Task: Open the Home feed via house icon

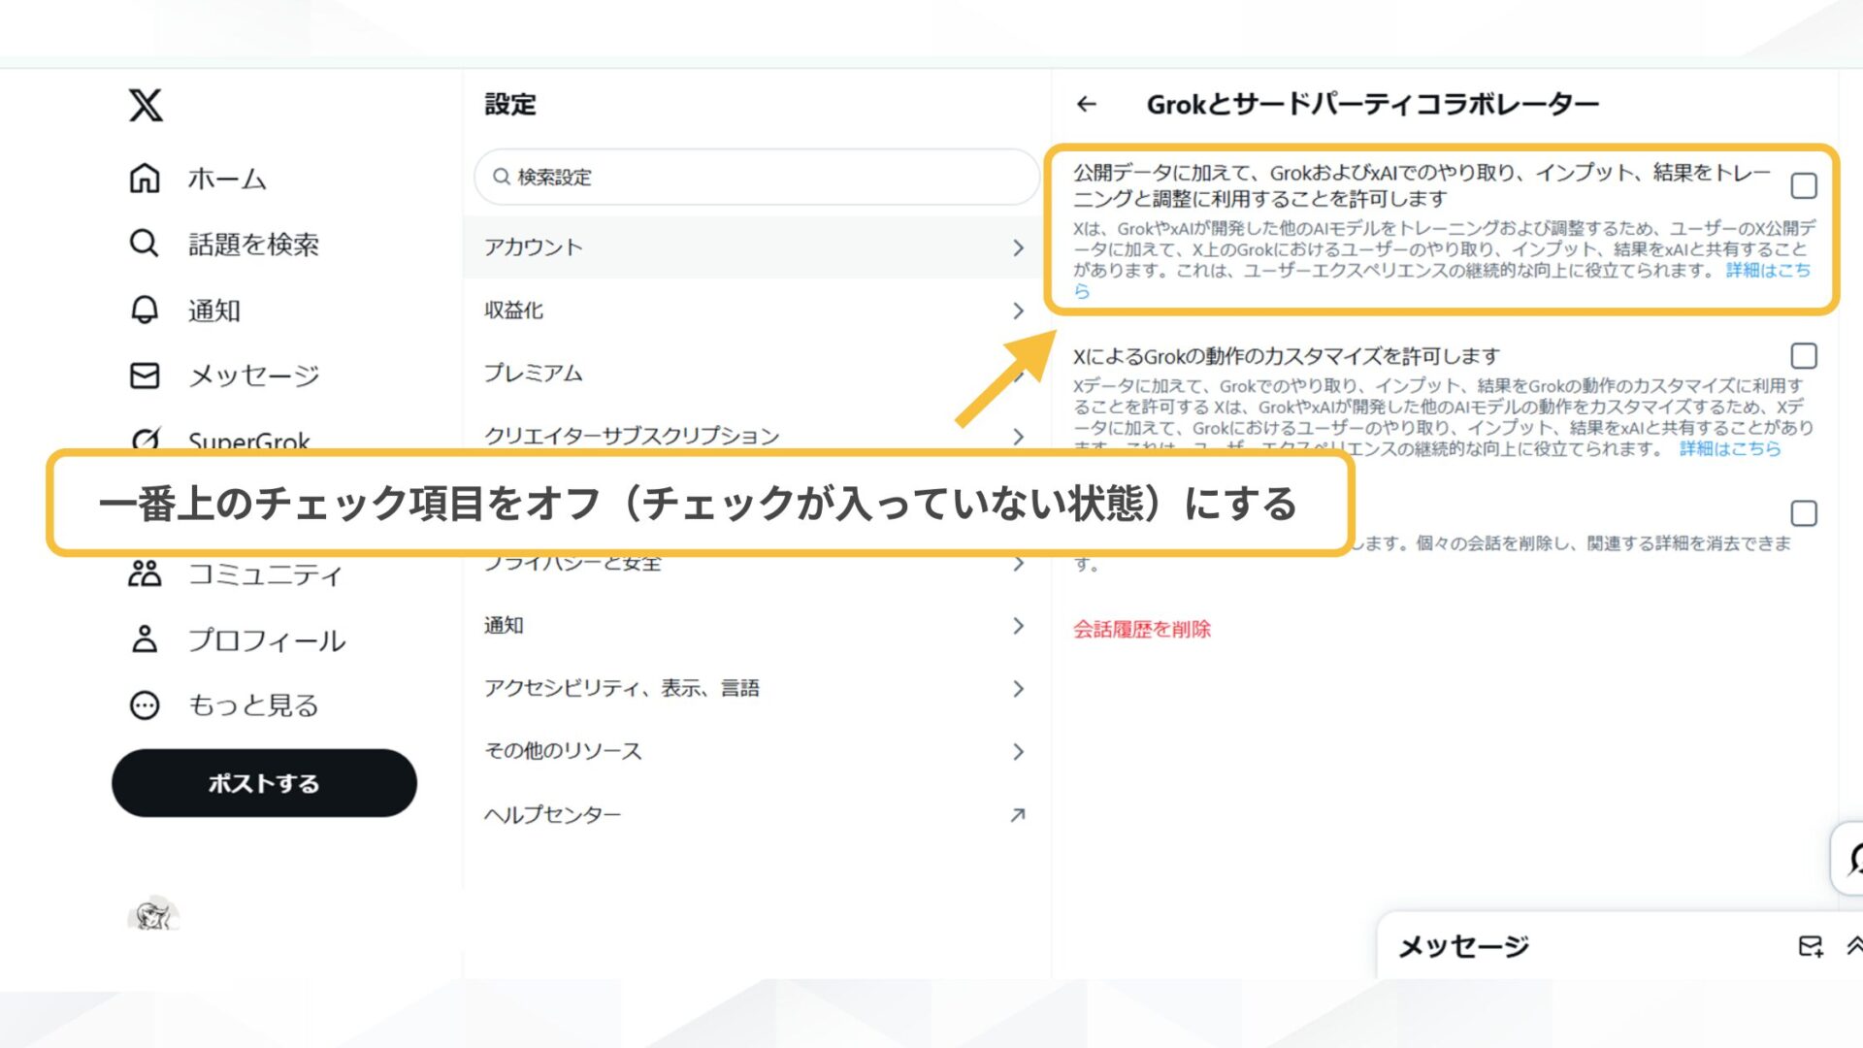Action: pos(144,179)
